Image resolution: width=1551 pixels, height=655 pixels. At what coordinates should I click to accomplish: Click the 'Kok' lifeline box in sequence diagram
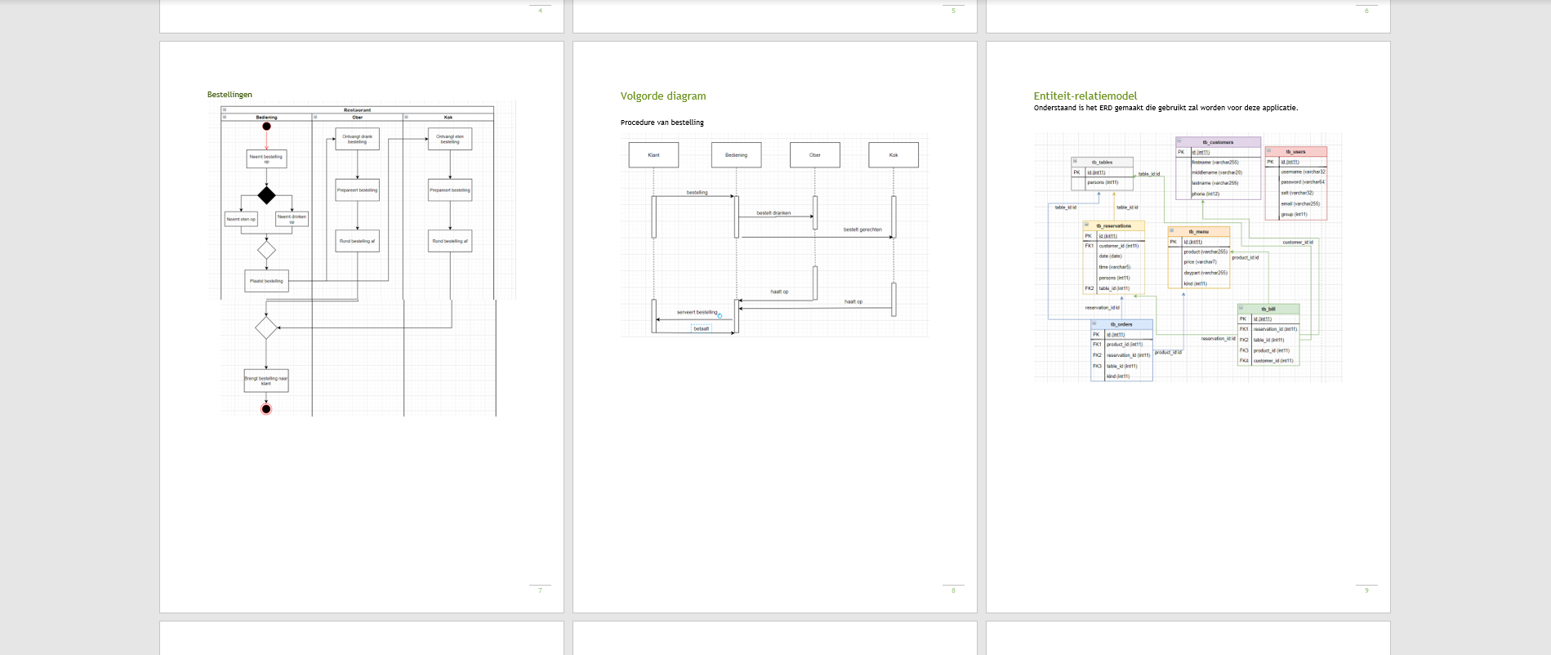[893, 155]
